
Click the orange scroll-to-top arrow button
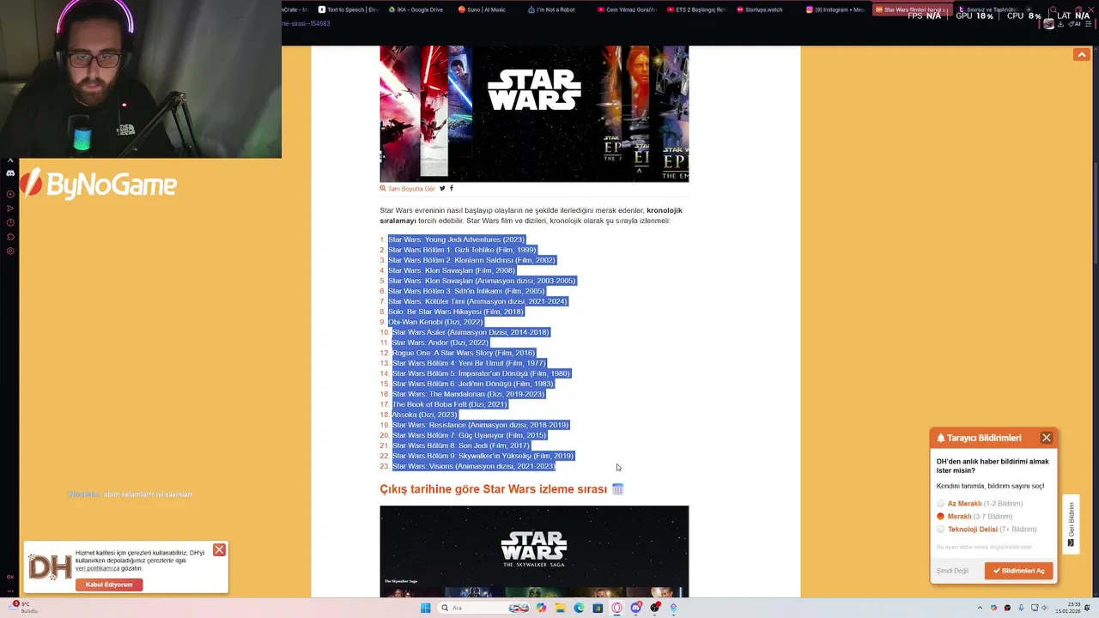click(1081, 55)
